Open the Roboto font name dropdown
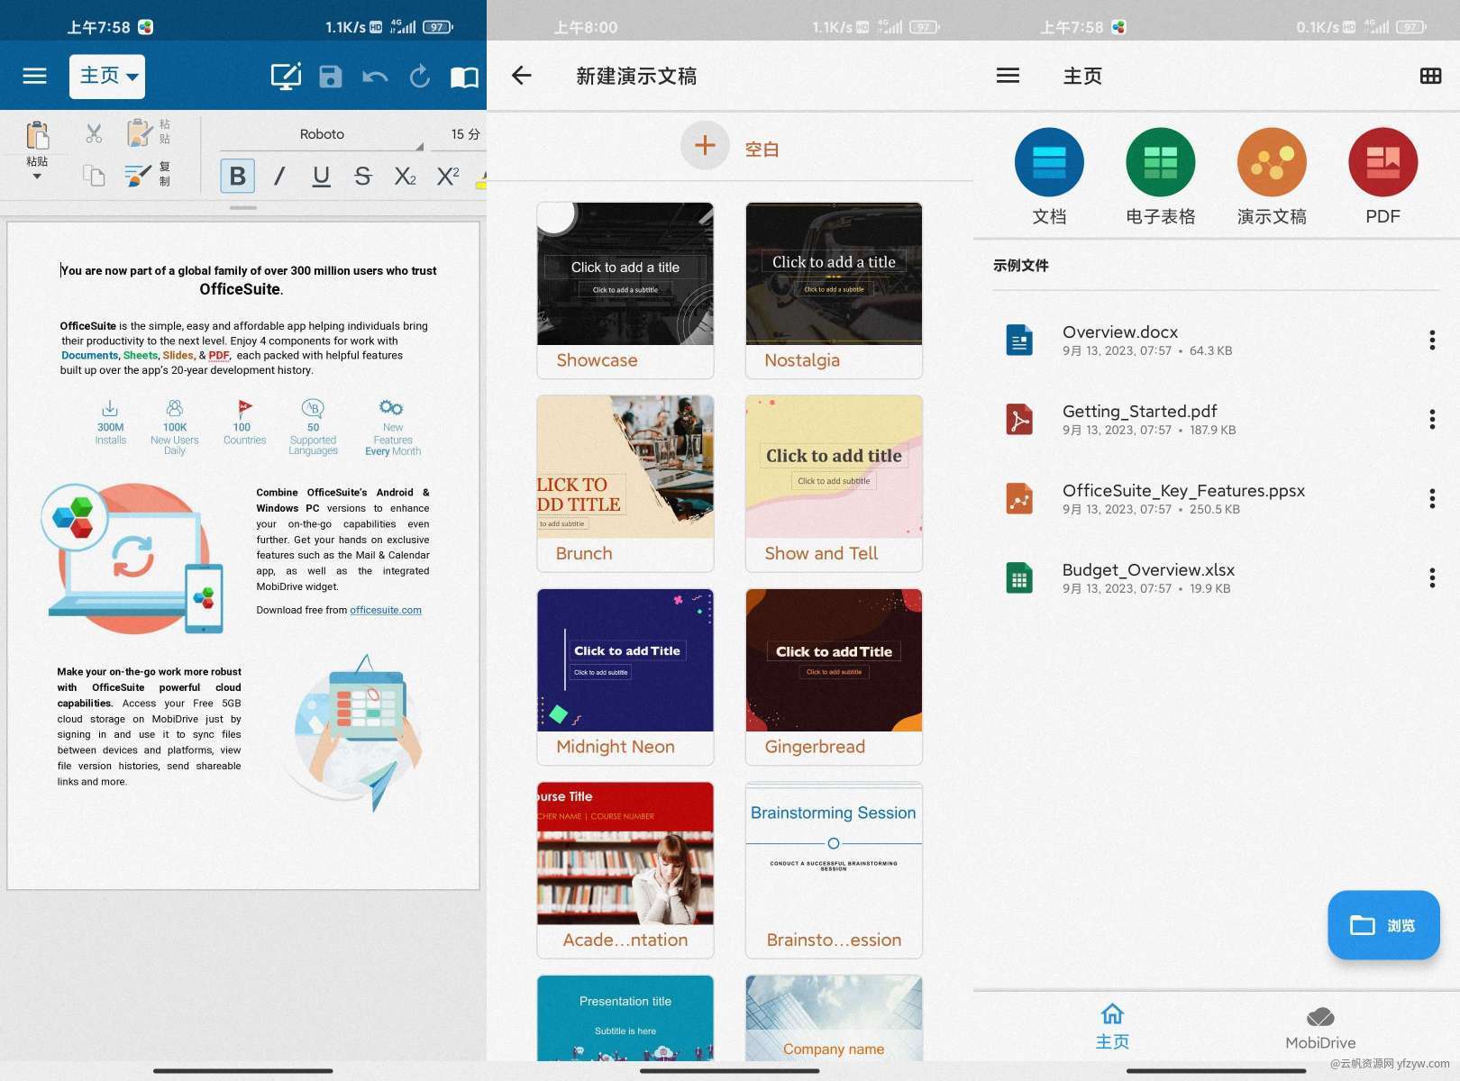 click(x=322, y=134)
